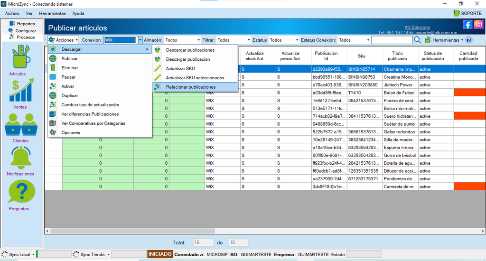Select the Gorra de béisbol title cell

click(401, 155)
